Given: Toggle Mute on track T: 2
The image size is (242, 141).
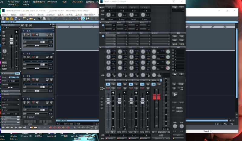Looking at the screenshot, I should point(28,57).
